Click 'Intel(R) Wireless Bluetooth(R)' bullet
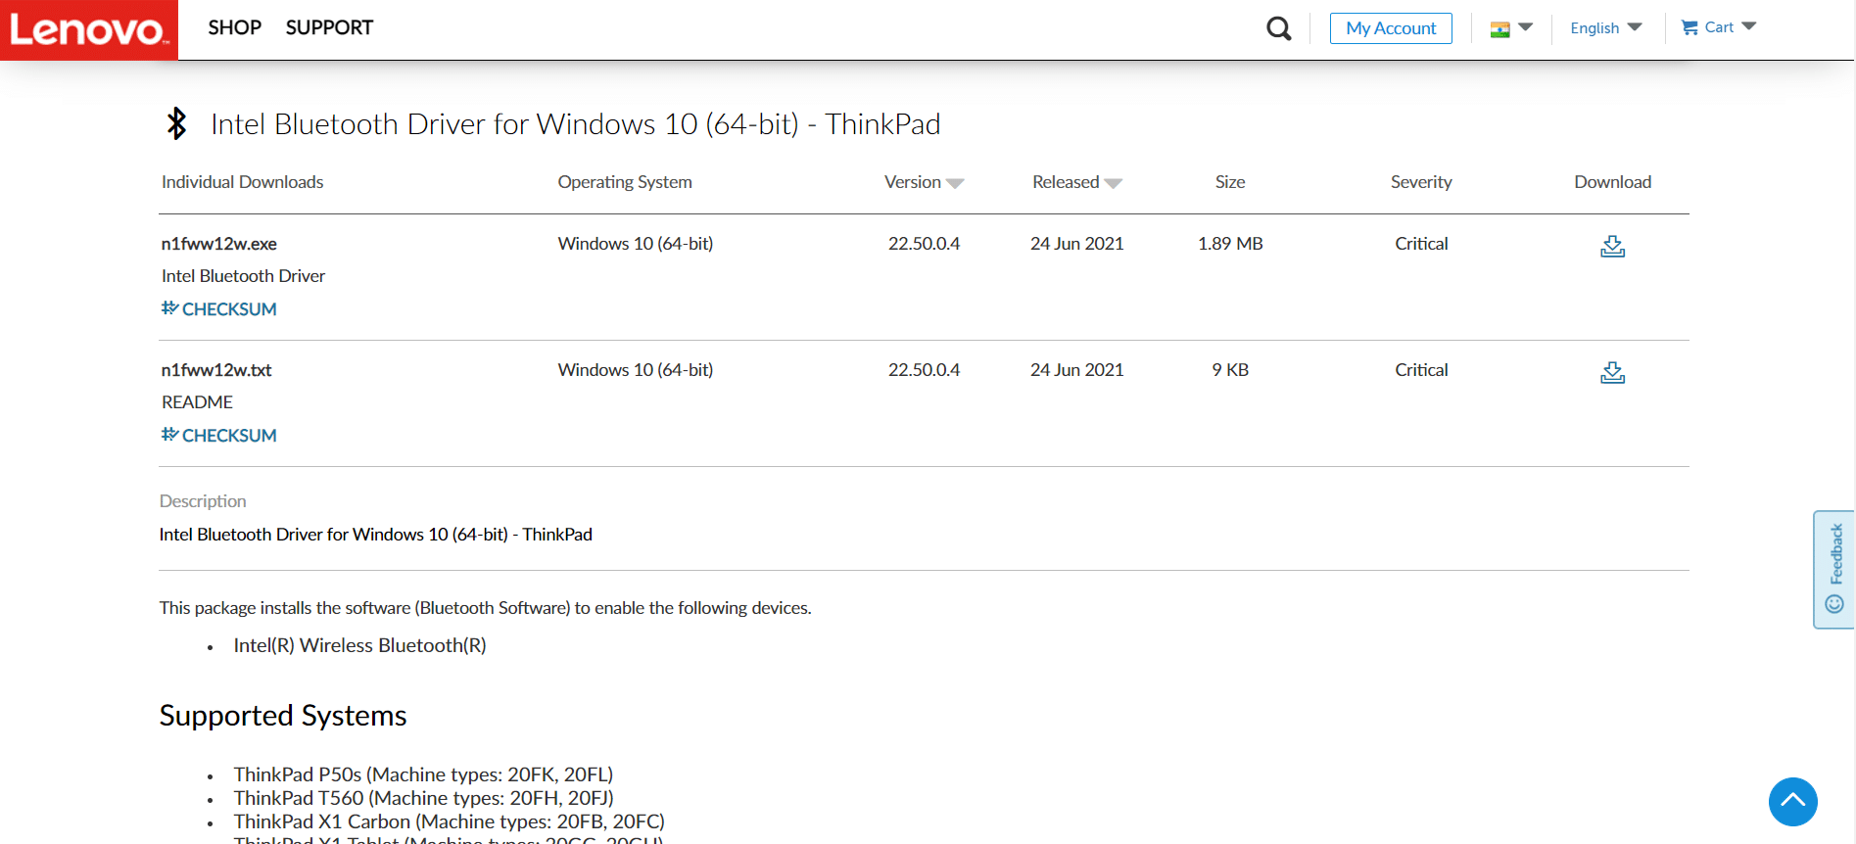Viewport: 1856px width, 844px height. (359, 645)
